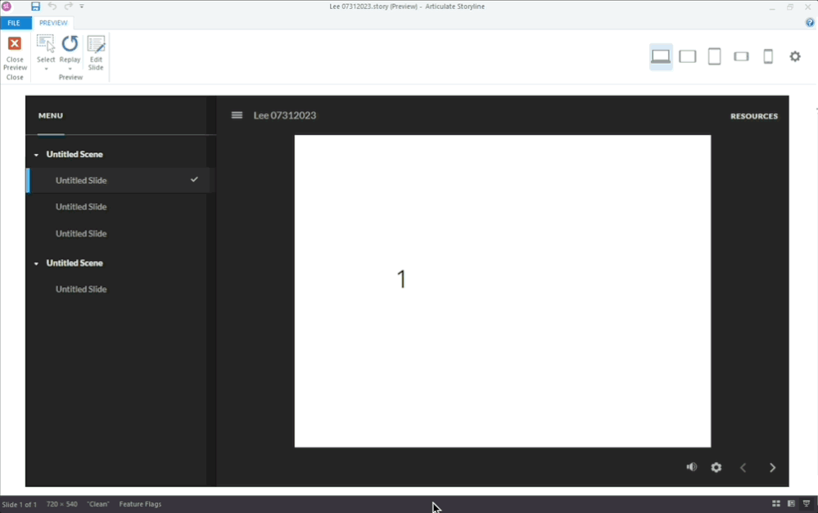Replay the slide with Replay icon
This screenshot has height=513, width=818.
[x=70, y=44]
